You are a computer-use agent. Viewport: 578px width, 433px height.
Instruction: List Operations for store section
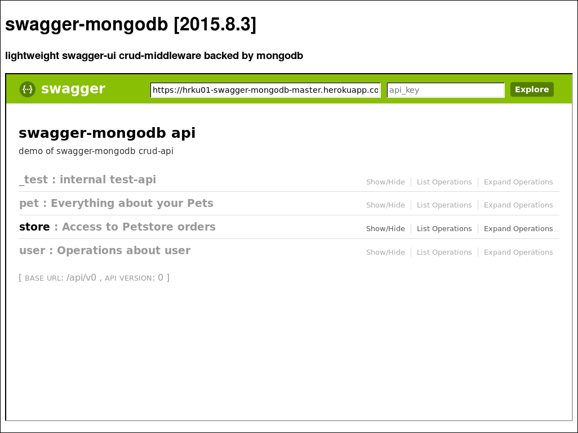[444, 228]
